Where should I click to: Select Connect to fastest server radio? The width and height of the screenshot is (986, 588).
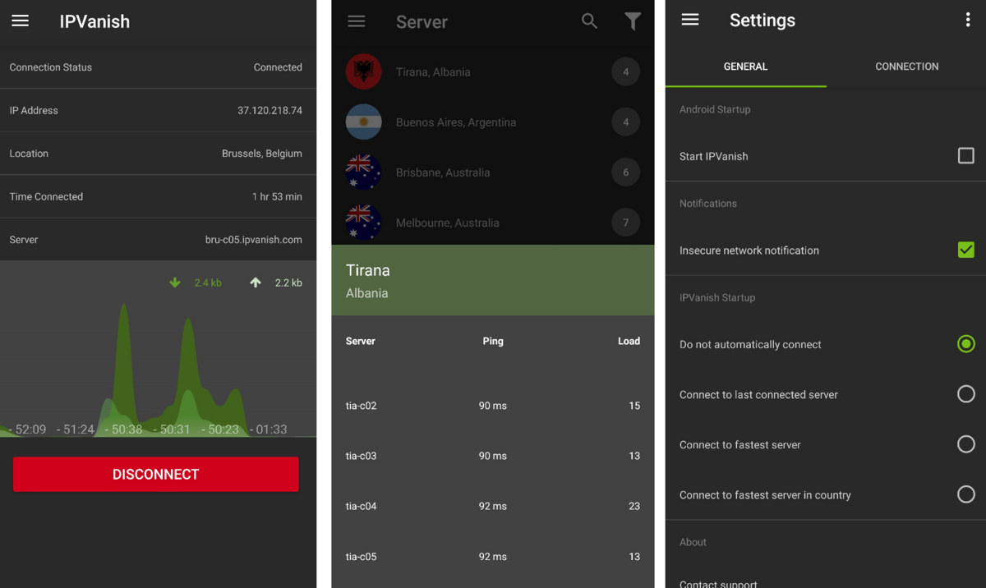pos(966,444)
